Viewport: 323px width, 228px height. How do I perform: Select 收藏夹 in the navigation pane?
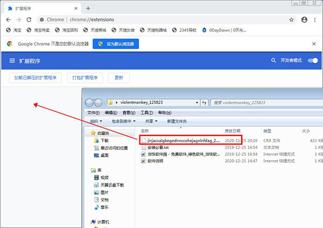100,133
